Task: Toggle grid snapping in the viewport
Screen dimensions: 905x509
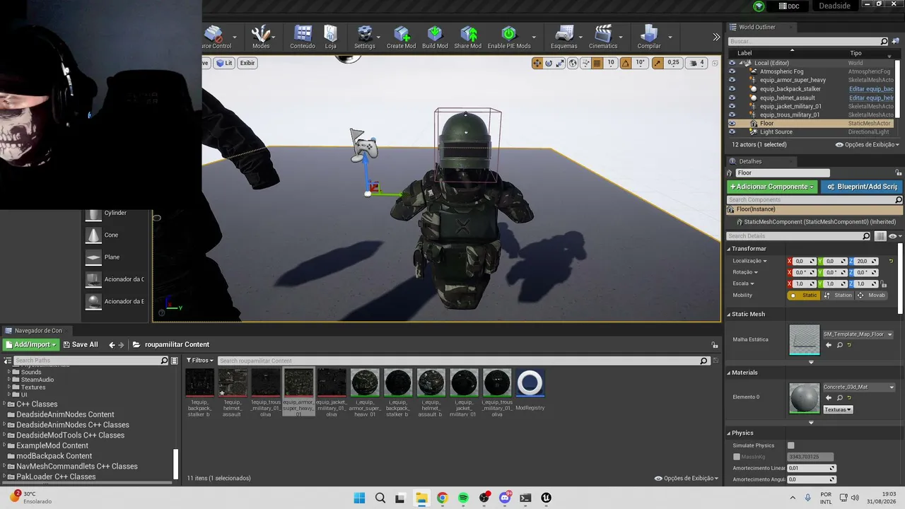Action: [597, 63]
